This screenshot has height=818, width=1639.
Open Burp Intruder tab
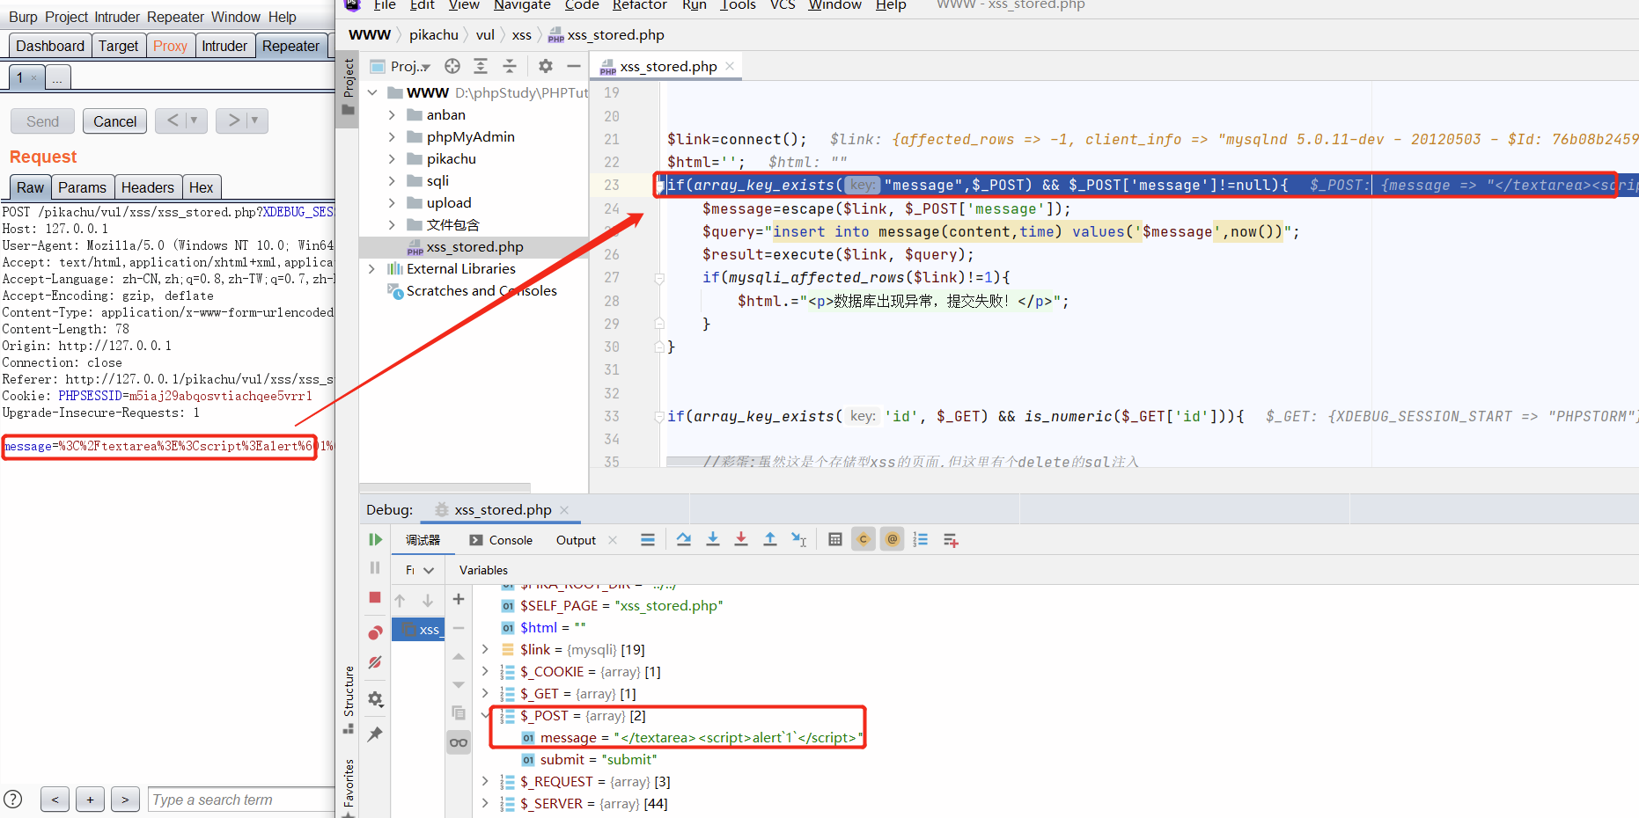coord(224,46)
